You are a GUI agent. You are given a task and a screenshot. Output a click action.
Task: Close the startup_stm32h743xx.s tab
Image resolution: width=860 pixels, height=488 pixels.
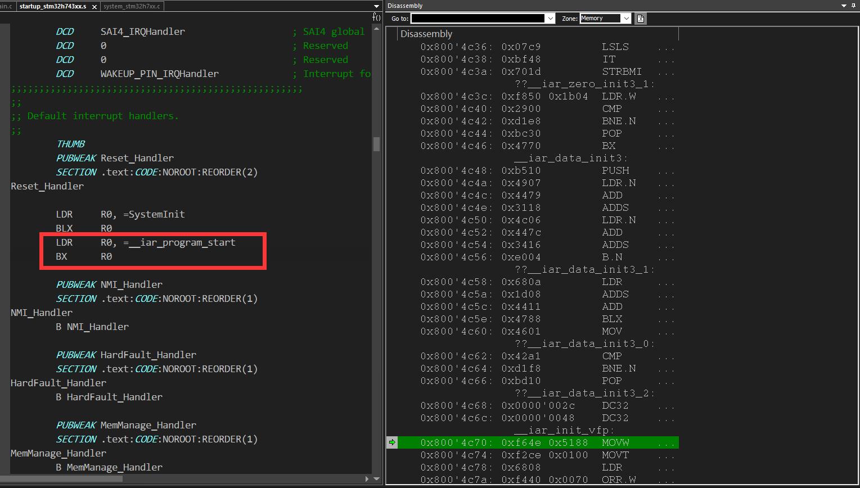pyautogui.click(x=93, y=7)
